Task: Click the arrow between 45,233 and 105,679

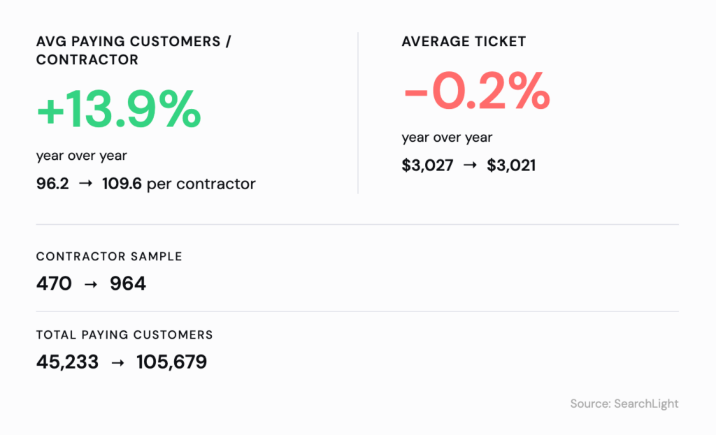Action: [117, 362]
